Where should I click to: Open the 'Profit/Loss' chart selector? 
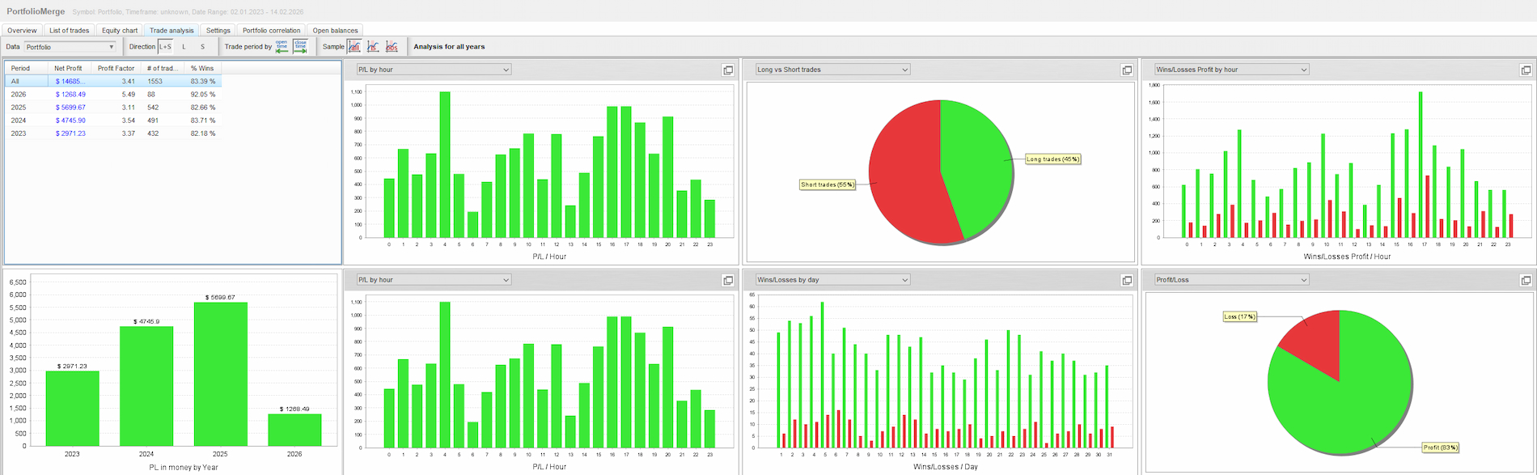pos(1231,280)
